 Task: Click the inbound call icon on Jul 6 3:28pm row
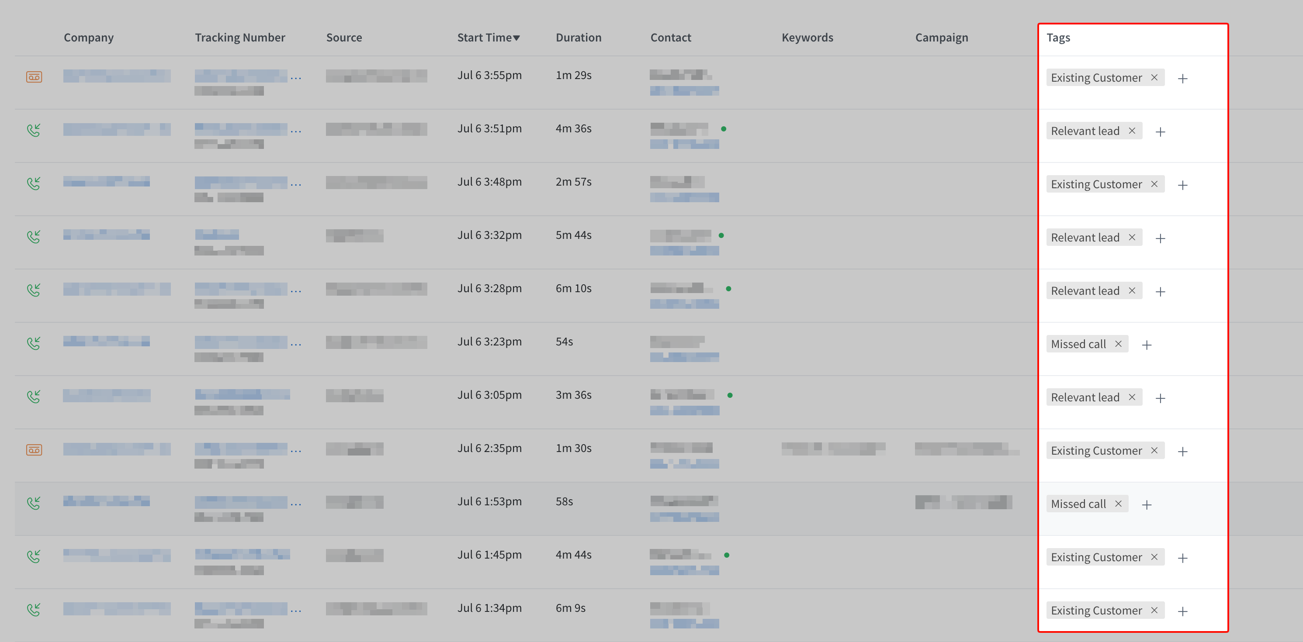click(x=34, y=290)
